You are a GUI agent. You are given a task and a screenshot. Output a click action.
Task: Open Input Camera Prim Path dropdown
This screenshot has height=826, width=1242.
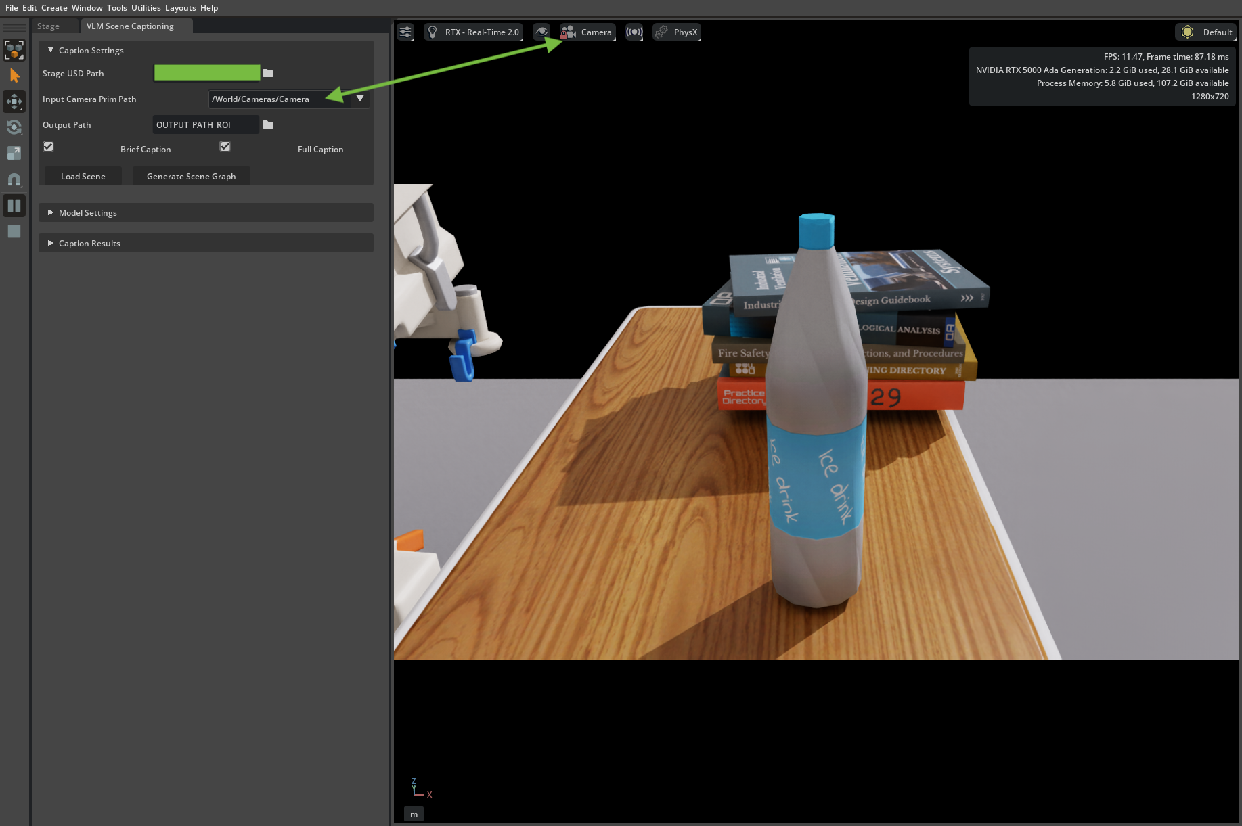coord(360,99)
